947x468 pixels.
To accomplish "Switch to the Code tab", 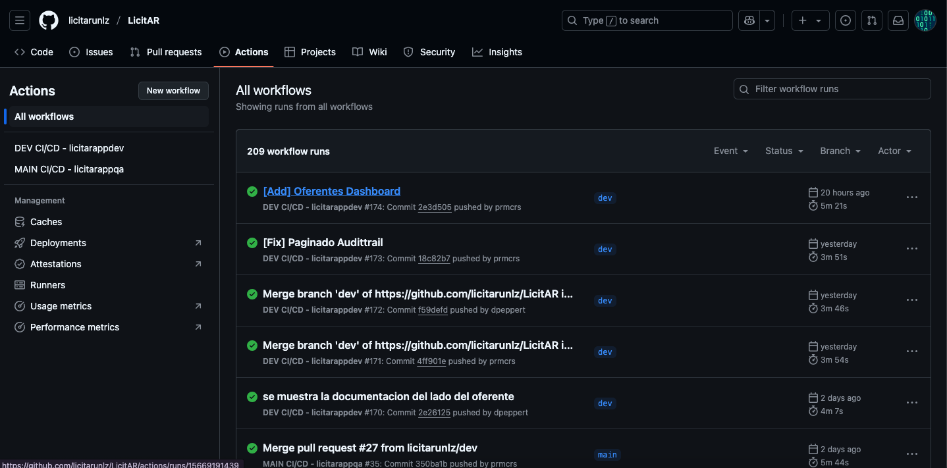I will (34, 52).
